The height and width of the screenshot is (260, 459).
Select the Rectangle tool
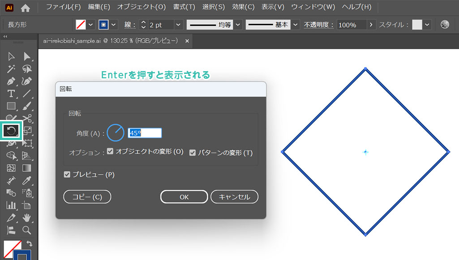[11, 106]
